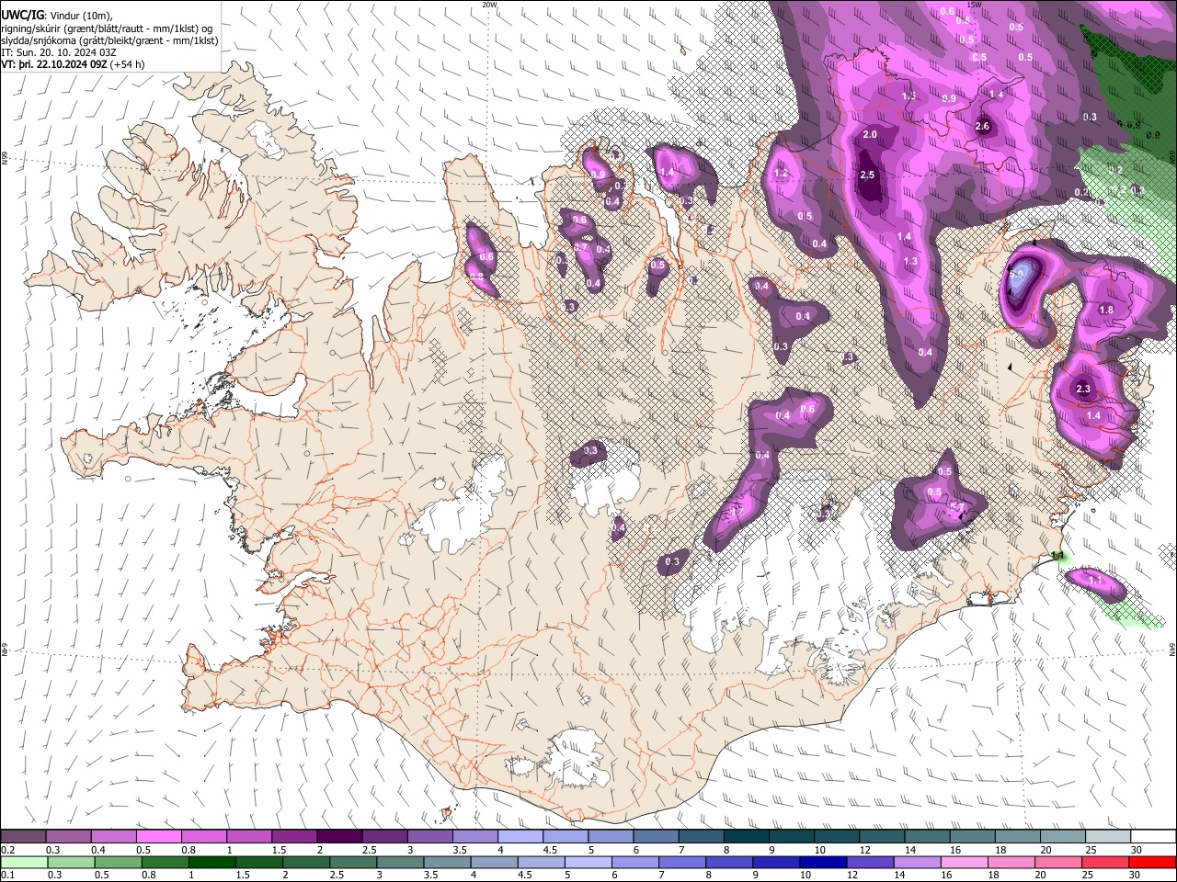The image size is (1177, 882).
Task: Select top-row snow legend swatch labeled 2
Action: 338,837
